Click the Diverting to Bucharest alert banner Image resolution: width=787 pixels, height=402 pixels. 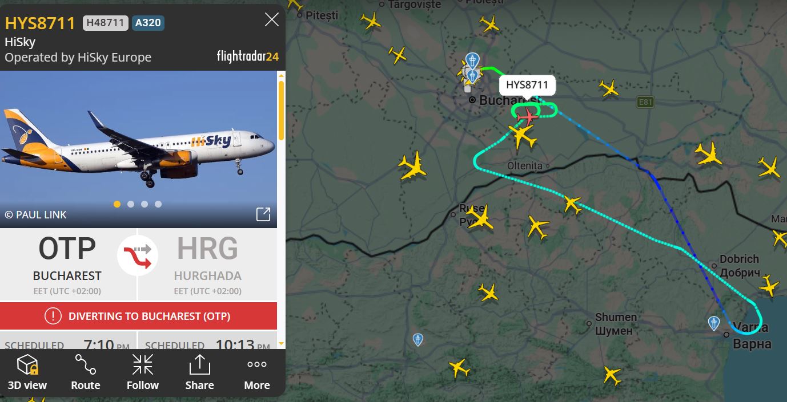point(139,316)
